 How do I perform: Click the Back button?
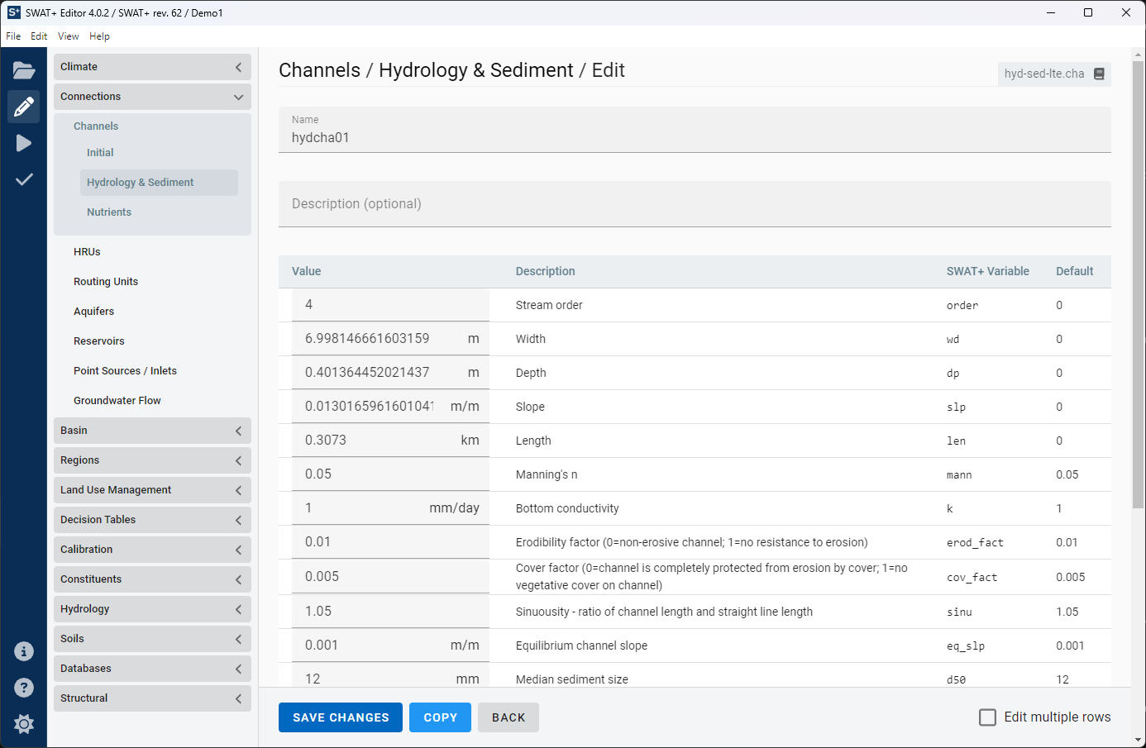(x=509, y=717)
